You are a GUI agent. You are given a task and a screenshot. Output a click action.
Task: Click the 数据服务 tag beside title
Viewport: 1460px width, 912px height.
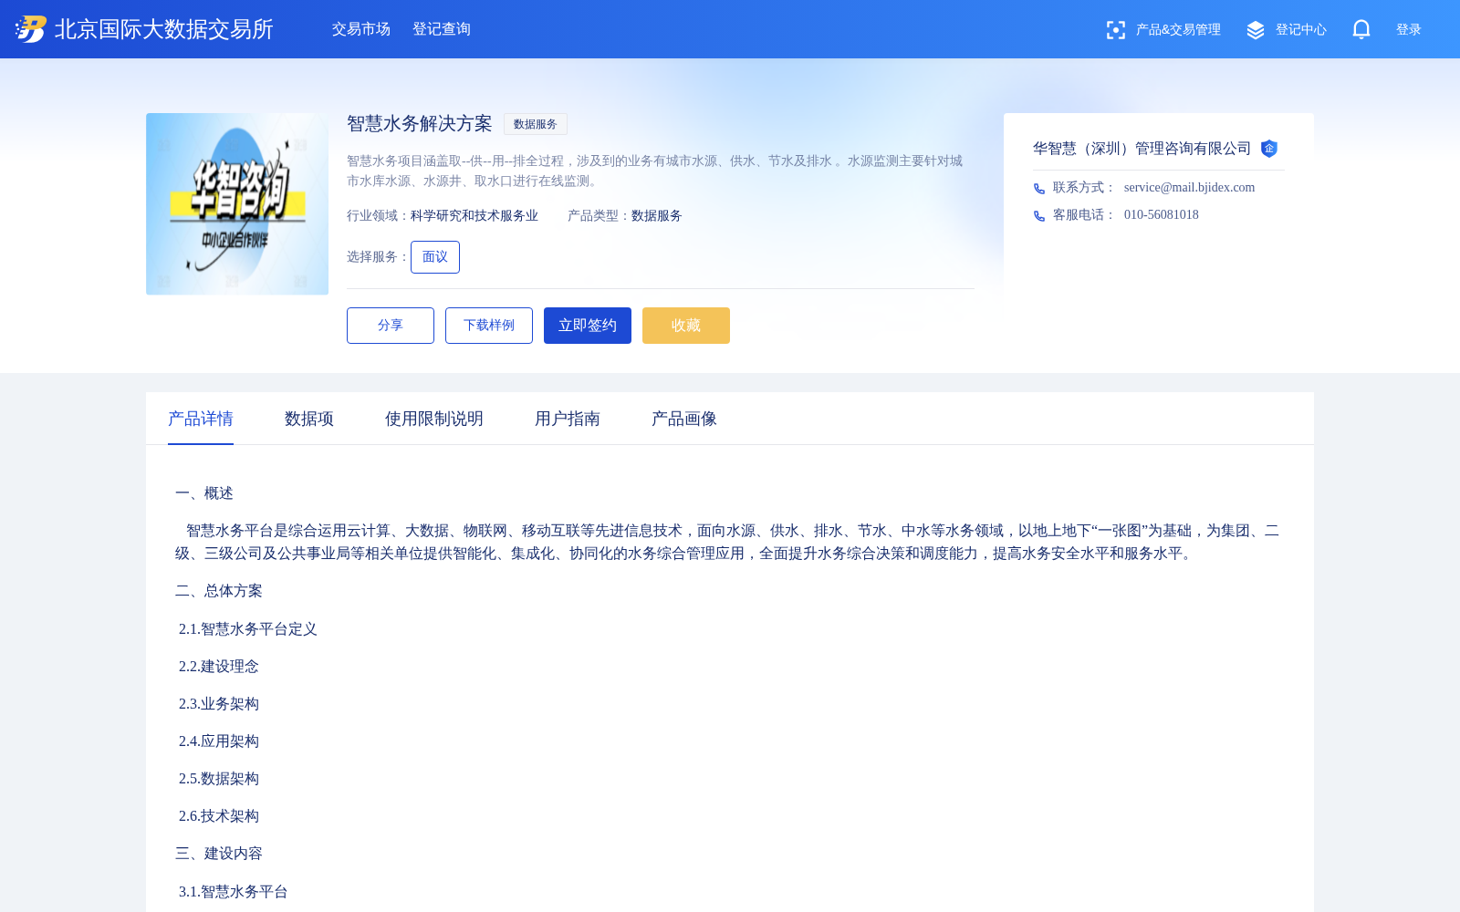(x=535, y=124)
